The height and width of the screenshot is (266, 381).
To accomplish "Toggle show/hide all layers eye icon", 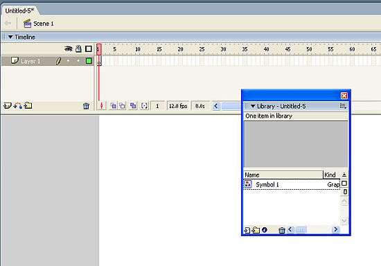I will pyautogui.click(x=69, y=48).
